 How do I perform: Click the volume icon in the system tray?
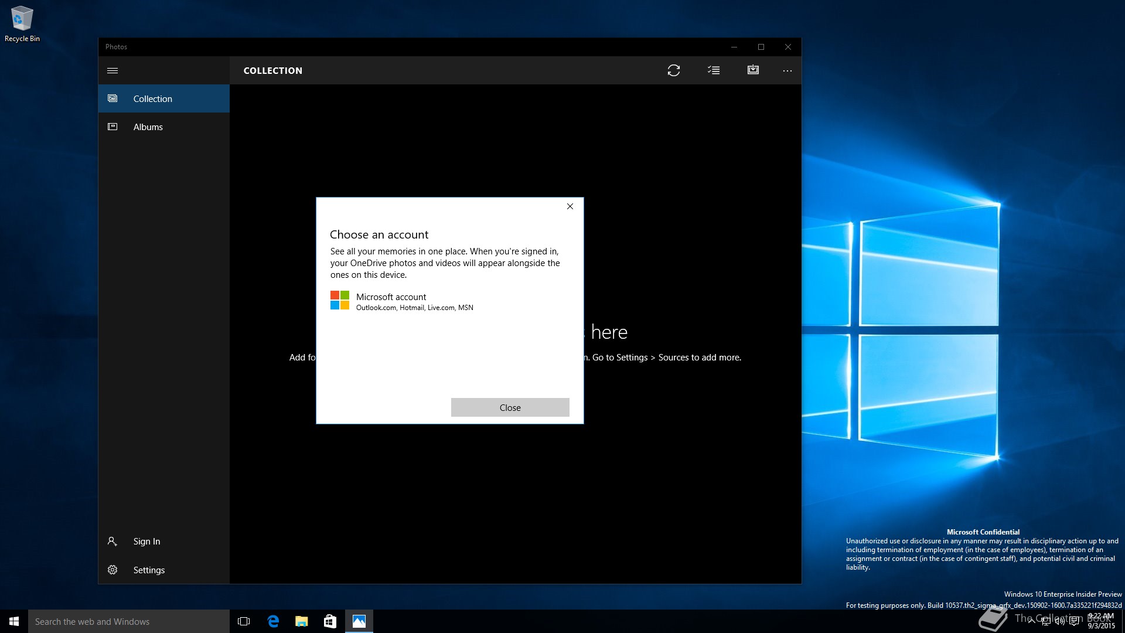[x=1059, y=621]
